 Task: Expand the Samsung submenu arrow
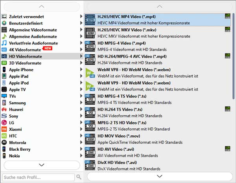click(81, 102)
